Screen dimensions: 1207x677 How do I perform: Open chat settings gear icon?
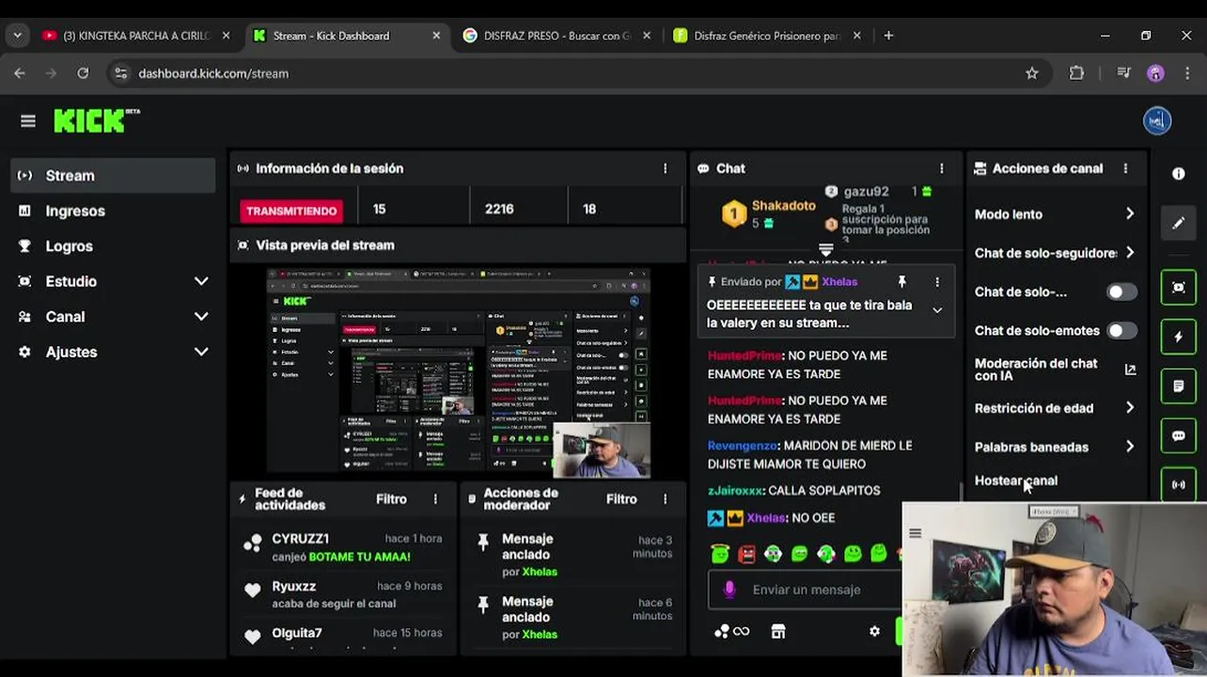coord(874,632)
